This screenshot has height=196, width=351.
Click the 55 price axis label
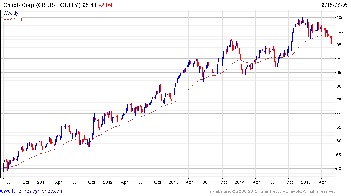point(339,155)
